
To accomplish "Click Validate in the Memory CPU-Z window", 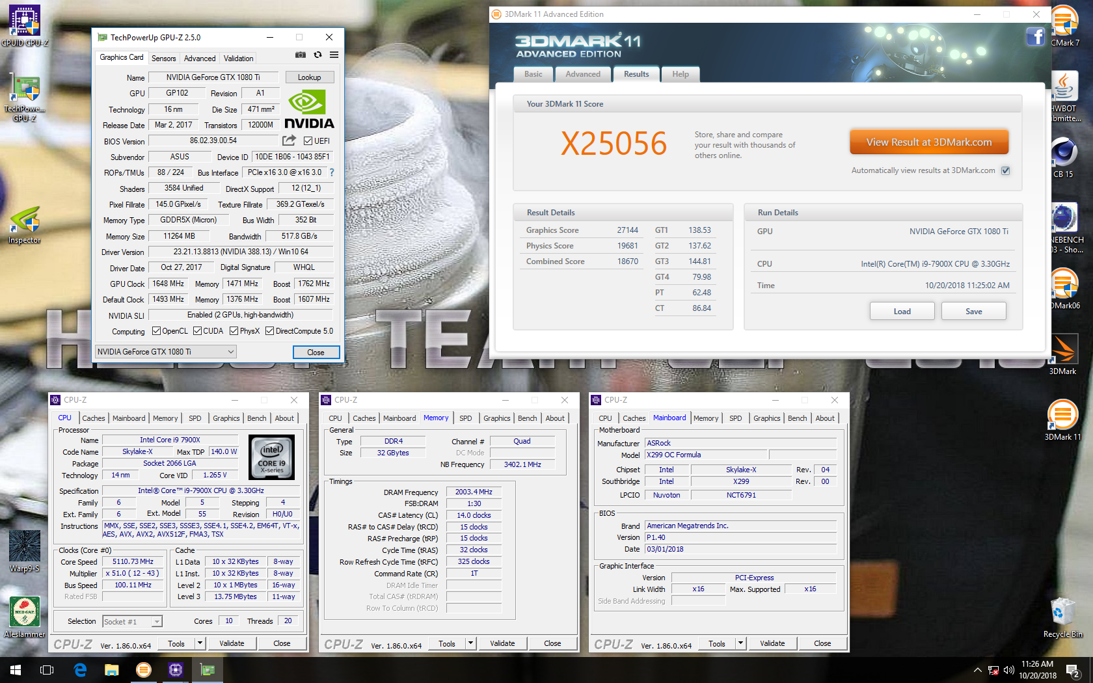I will point(502,643).
